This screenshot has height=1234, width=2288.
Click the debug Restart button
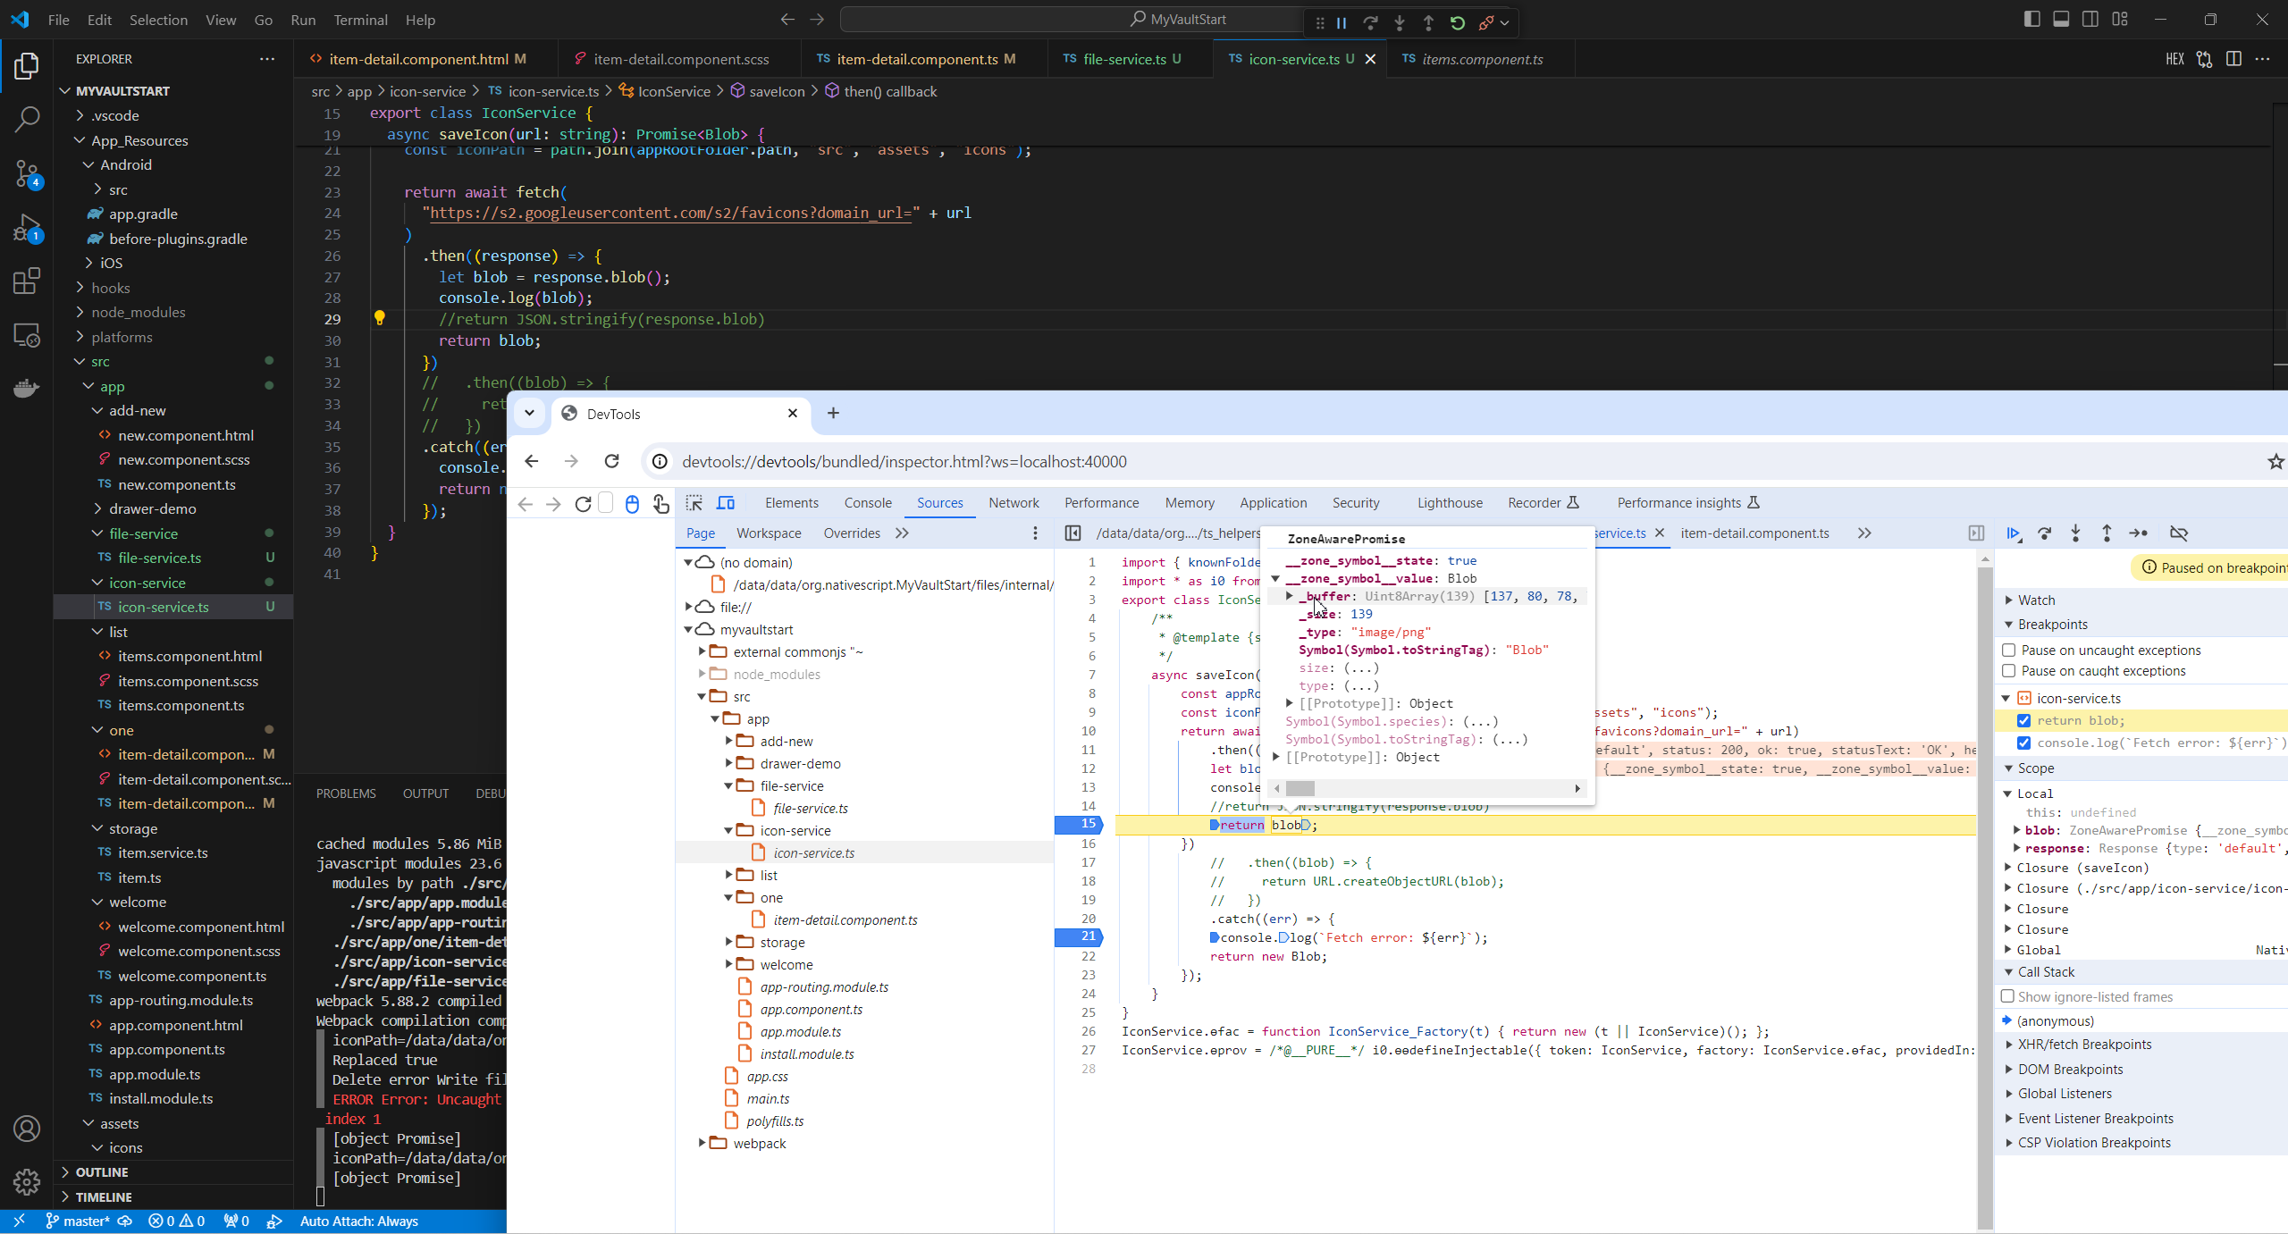(1458, 23)
